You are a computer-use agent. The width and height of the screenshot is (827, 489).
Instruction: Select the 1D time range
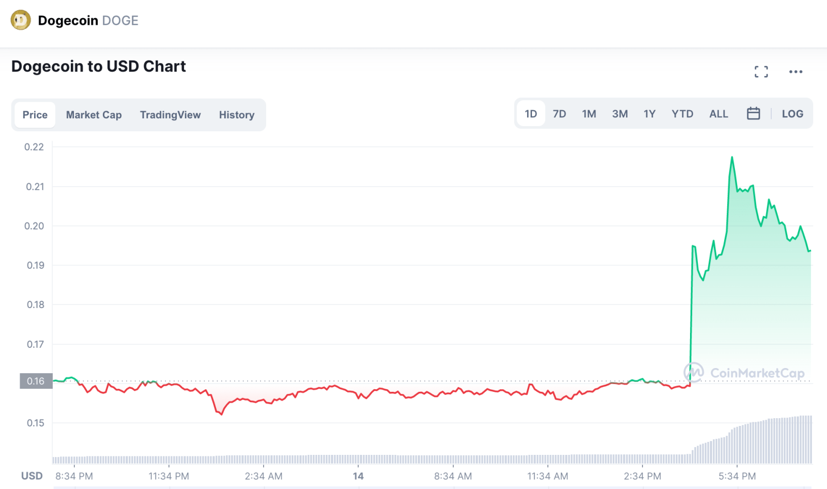tap(531, 114)
